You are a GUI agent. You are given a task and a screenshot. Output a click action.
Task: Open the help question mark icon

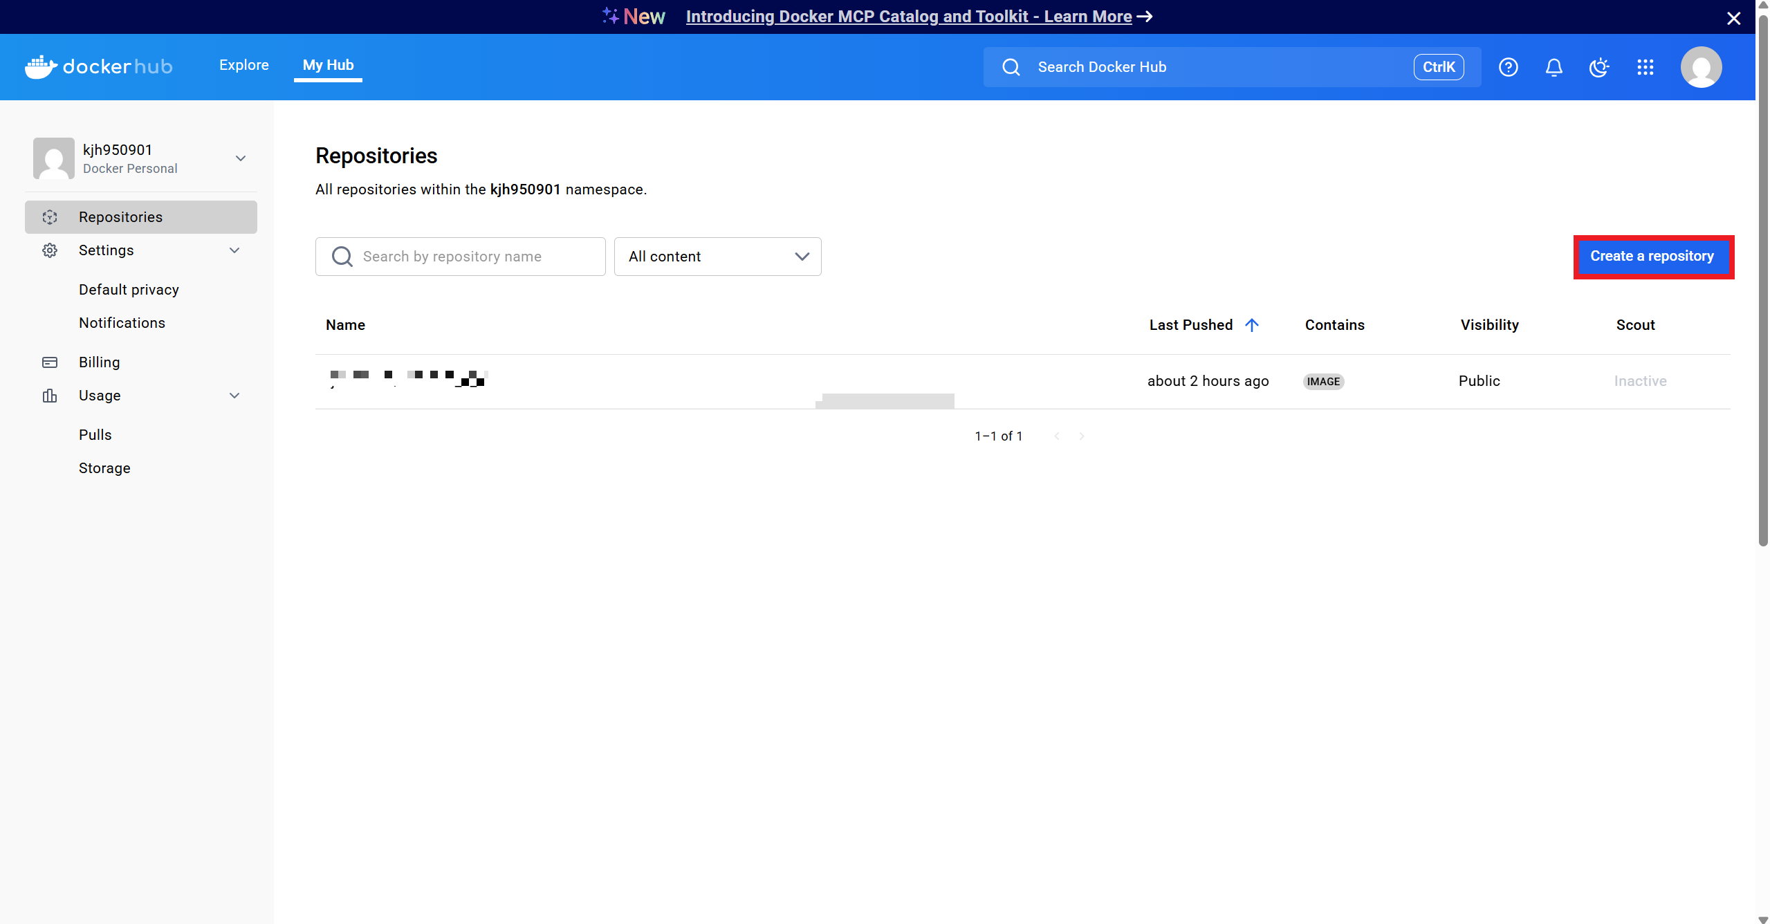point(1508,67)
